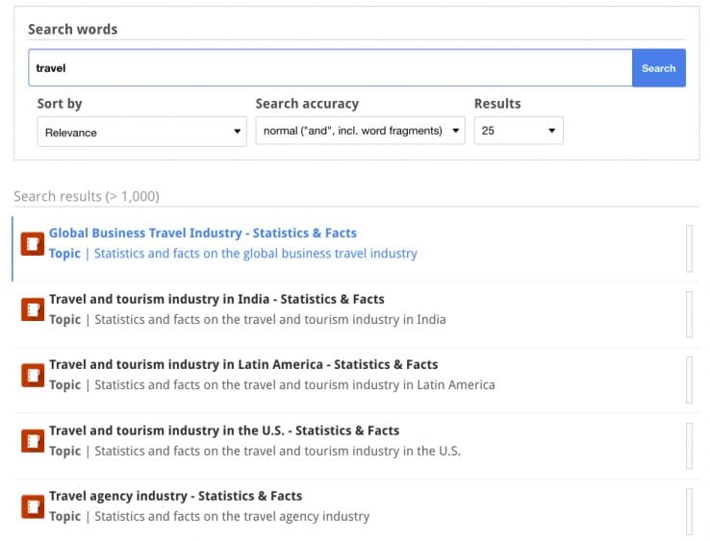Open Travel and tourism industry in India result
Screen dimensions: 710x541
point(216,299)
